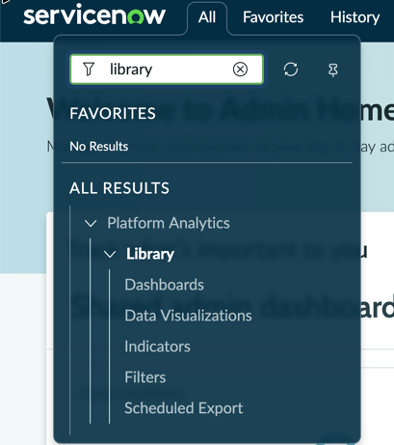This screenshot has width=394, height=445.
Task: Click the ServiceNow logo
Action: click(x=94, y=14)
